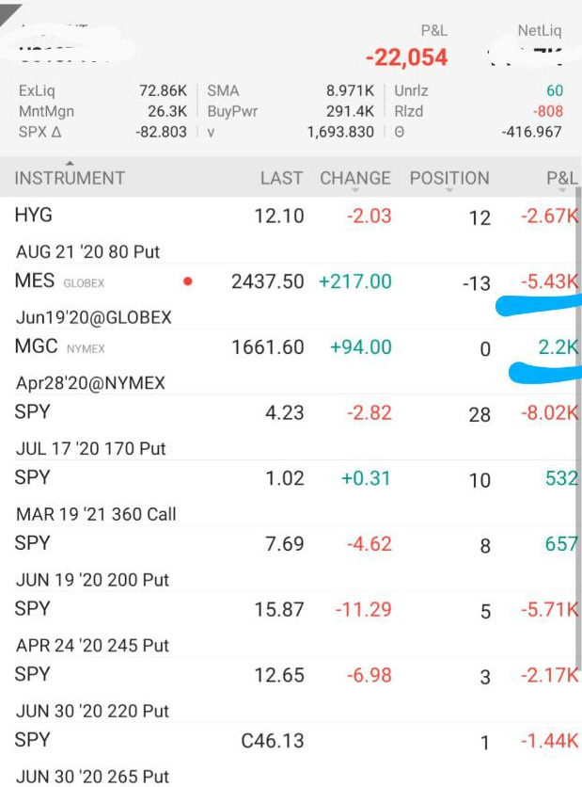The height and width of the screenshot is (787, 582).
Task: Select Apr28'20@NYMEX contract text
Action: coord(90,383)
